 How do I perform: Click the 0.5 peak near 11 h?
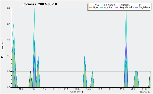(x=34, y=8)
